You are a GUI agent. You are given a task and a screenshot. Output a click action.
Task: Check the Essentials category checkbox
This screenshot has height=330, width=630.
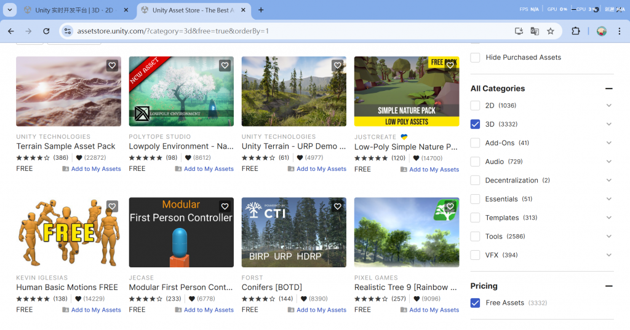pos(475,198)
